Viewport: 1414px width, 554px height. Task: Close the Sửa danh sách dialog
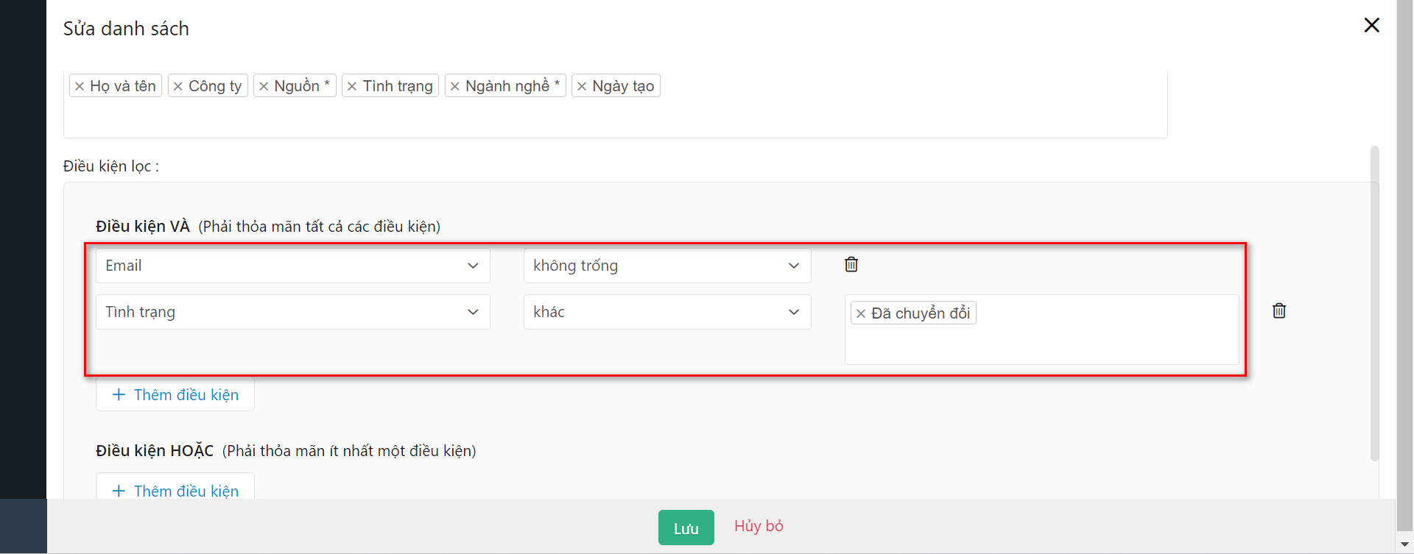1371,25
